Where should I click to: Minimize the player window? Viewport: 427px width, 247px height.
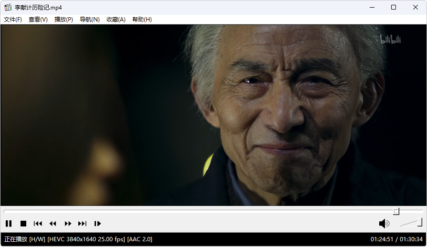click(x=372, y=7)
